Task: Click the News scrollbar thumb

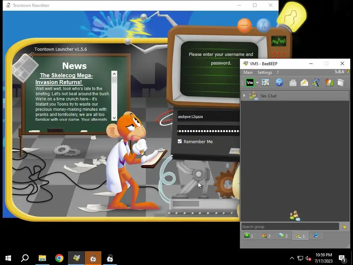Action: 114,80
